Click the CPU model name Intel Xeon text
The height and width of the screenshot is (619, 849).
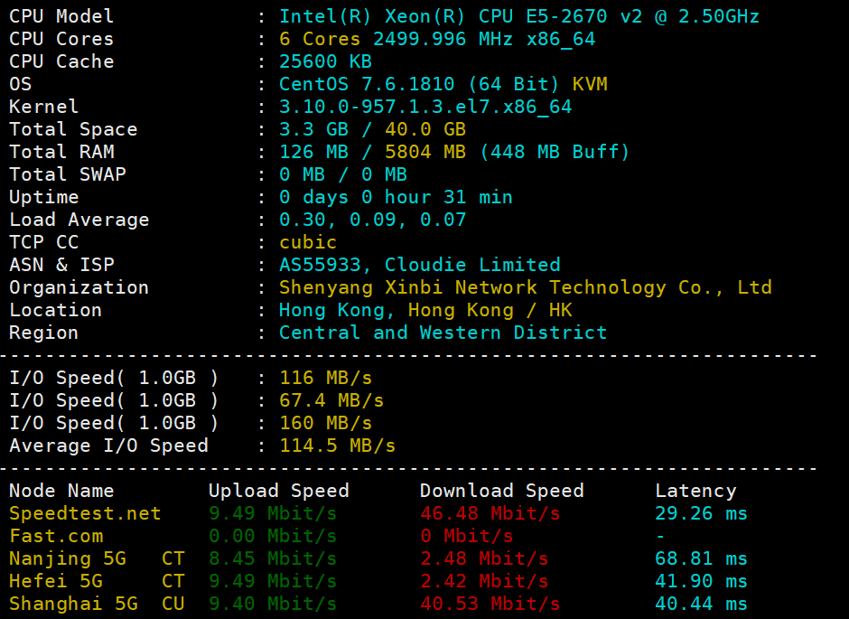coord(518,16)
